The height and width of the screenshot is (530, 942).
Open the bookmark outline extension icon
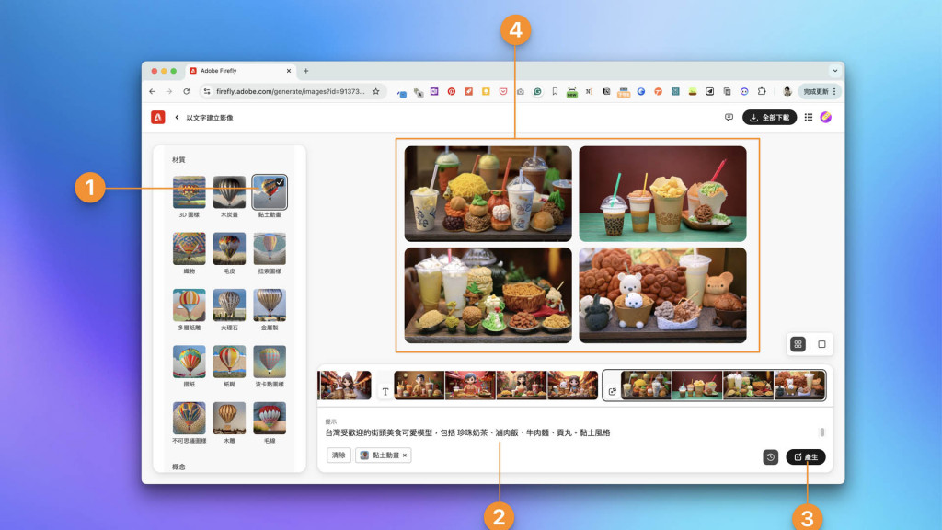tap(555, 91)
